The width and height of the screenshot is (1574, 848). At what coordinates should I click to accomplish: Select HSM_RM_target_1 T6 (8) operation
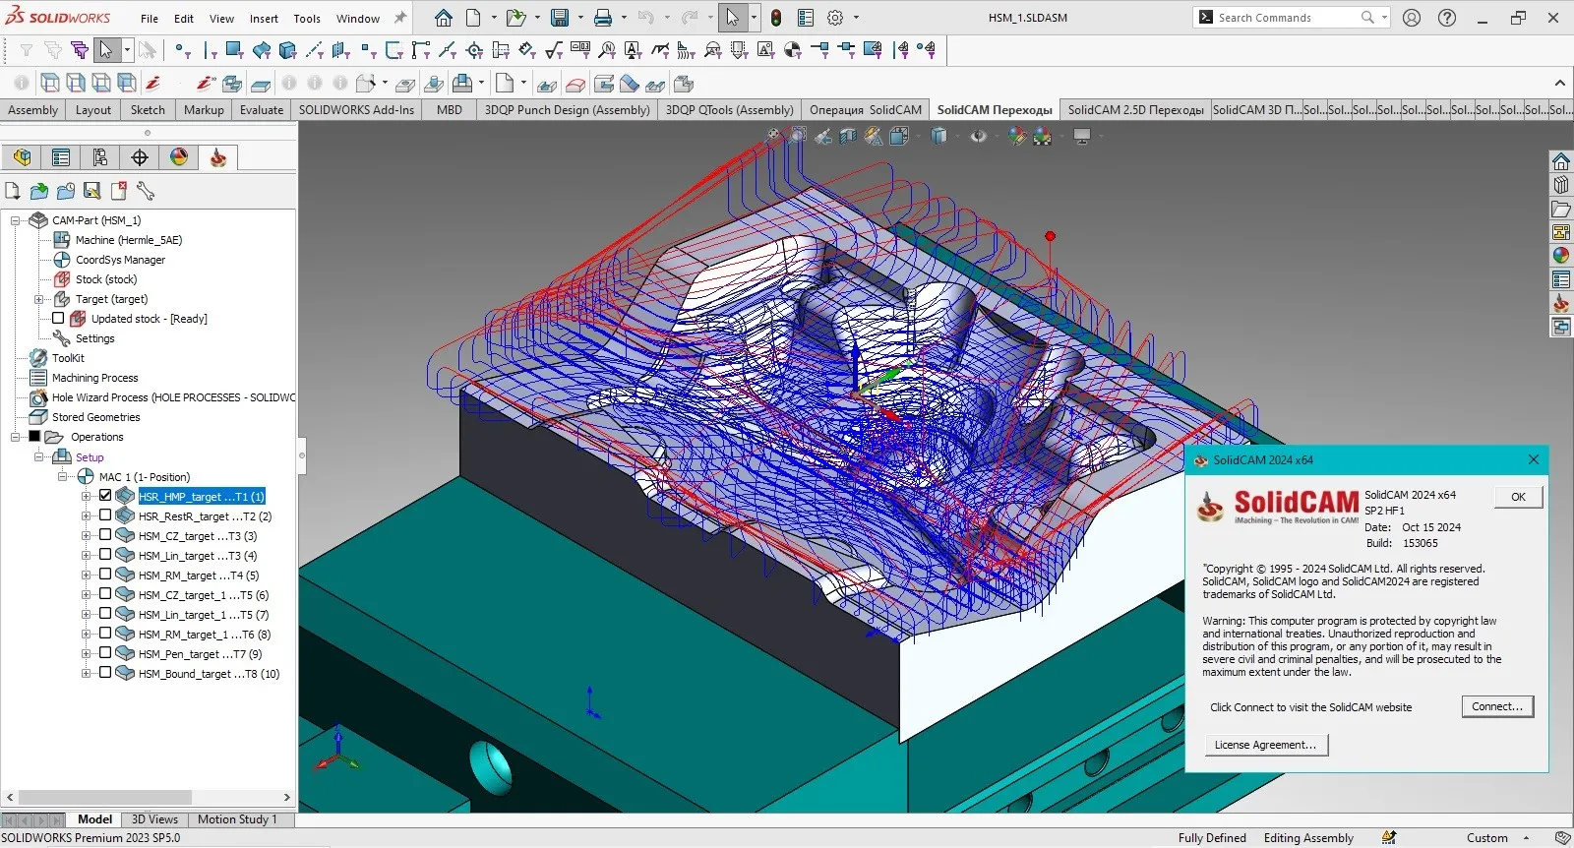pos(204,635)
